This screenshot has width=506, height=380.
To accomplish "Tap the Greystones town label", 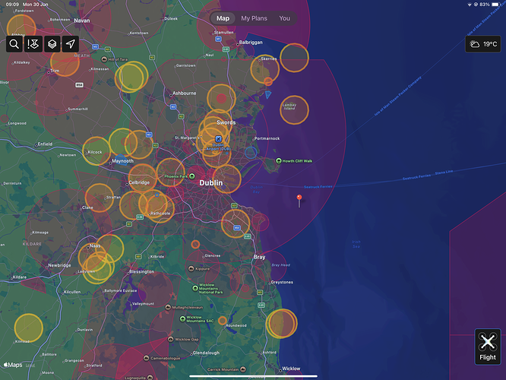I will [x=282, y=282].
